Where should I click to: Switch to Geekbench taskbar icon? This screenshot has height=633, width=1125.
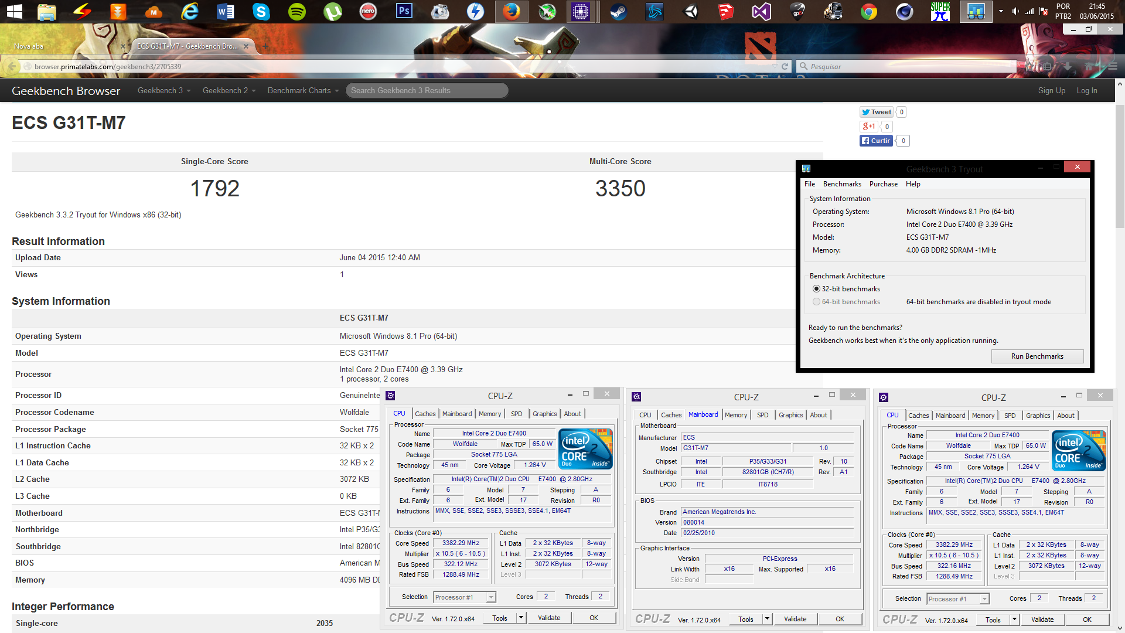click(x=976, y=11)
